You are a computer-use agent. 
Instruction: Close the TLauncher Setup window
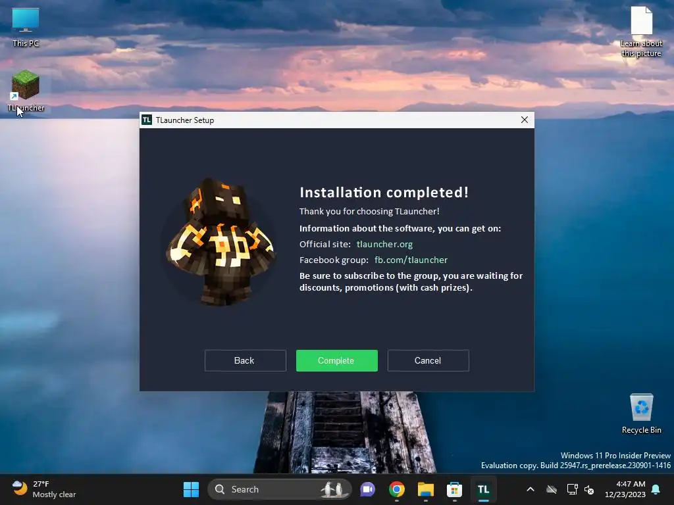click(525, 120)
